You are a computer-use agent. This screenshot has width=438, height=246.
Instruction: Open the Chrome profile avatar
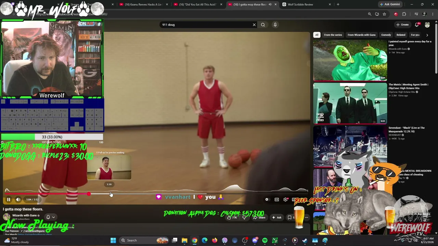click(424, 14)
